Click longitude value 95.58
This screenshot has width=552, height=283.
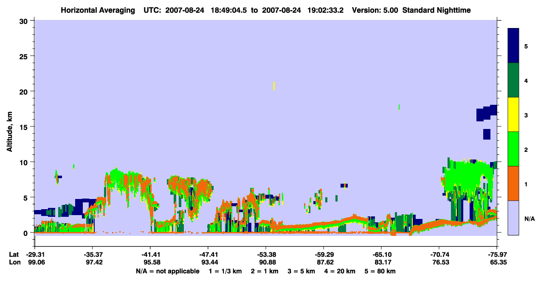pyautogui.click(x=152, y=263)
